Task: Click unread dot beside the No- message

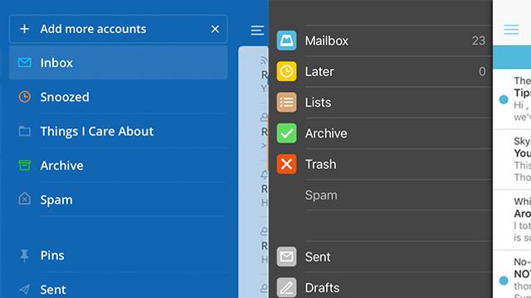Action: coord(504,281)
